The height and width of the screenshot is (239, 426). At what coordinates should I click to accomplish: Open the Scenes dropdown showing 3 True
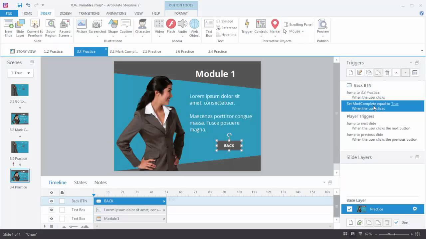(x=20, y=73)
